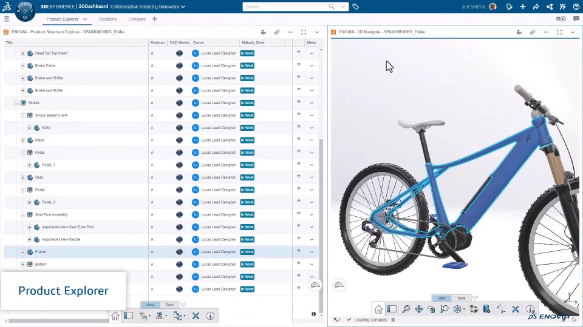Open the social network share icon
The image size is (583, 327).
click(x=549, y=6)
